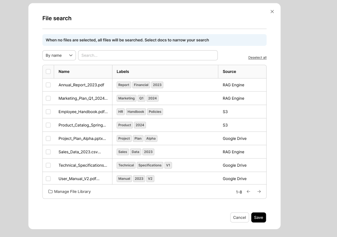Click the Specifications label tag
The width and height of the screenshot is (337, 237).
150,165
